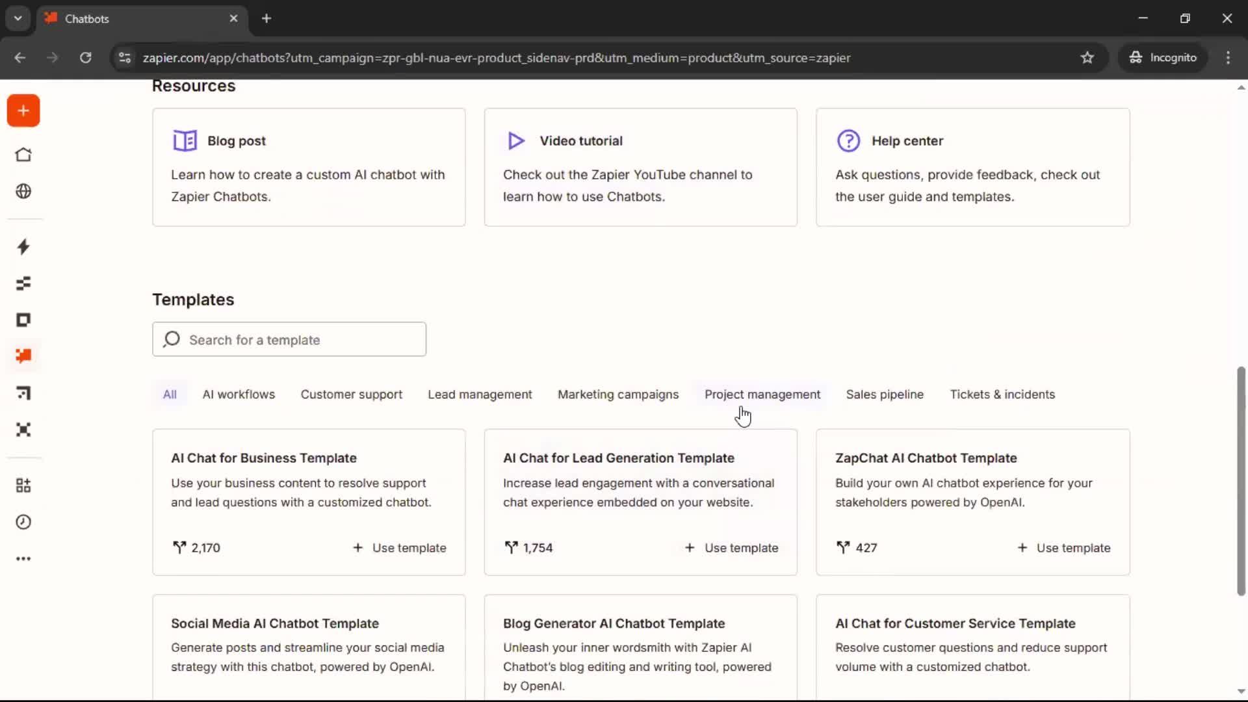Click the scrollbar down arrow

click(x=1241, y=692)
